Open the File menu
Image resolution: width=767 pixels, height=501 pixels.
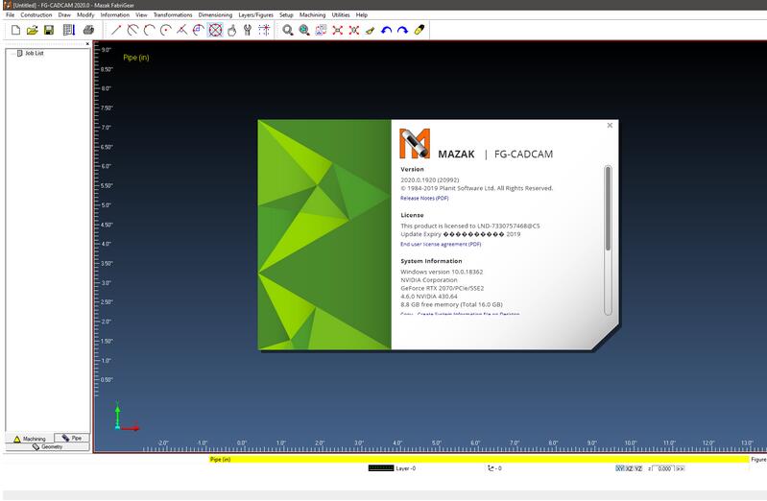click(10, 15)
